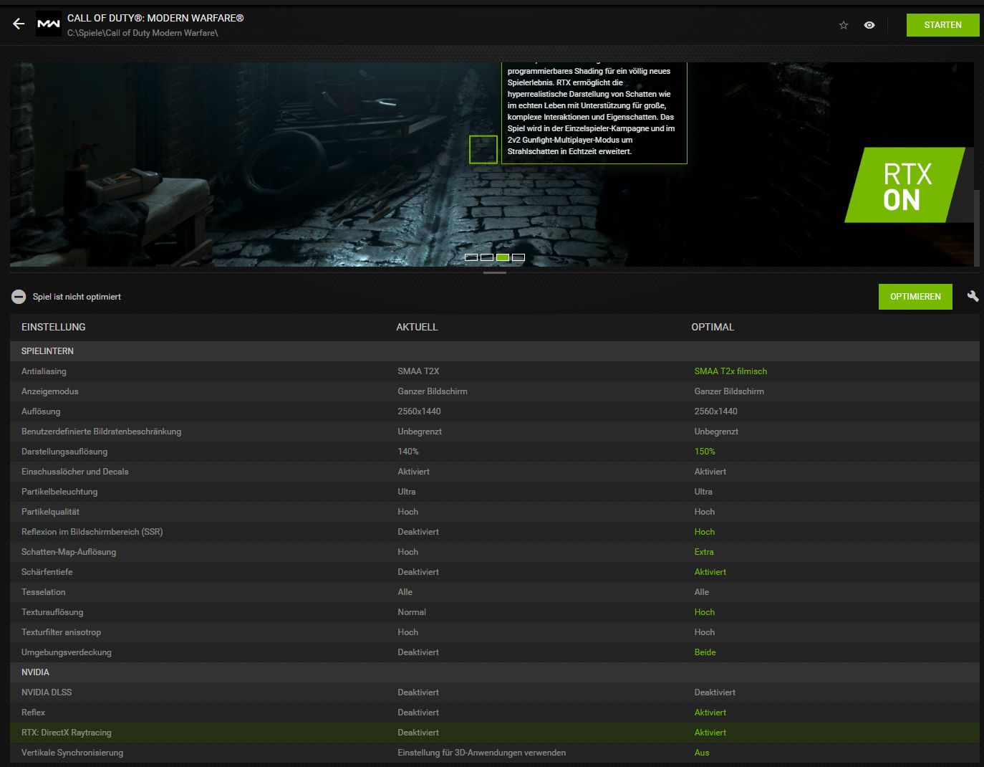Viewport: 984px width, 767px height.
Task: Click the game install path text
Action: click(x=143, y=33)
